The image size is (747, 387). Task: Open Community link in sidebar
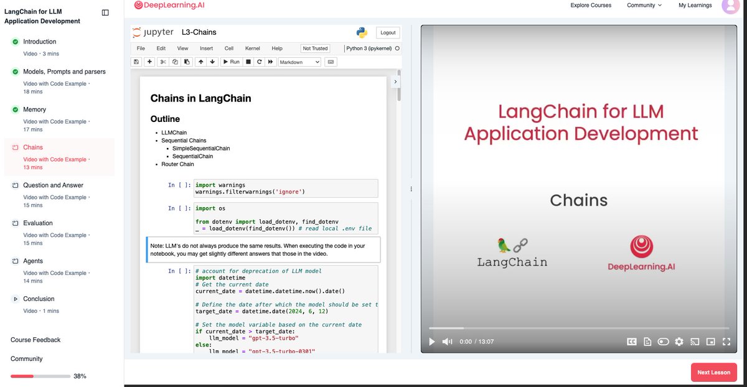click(27, 359)
